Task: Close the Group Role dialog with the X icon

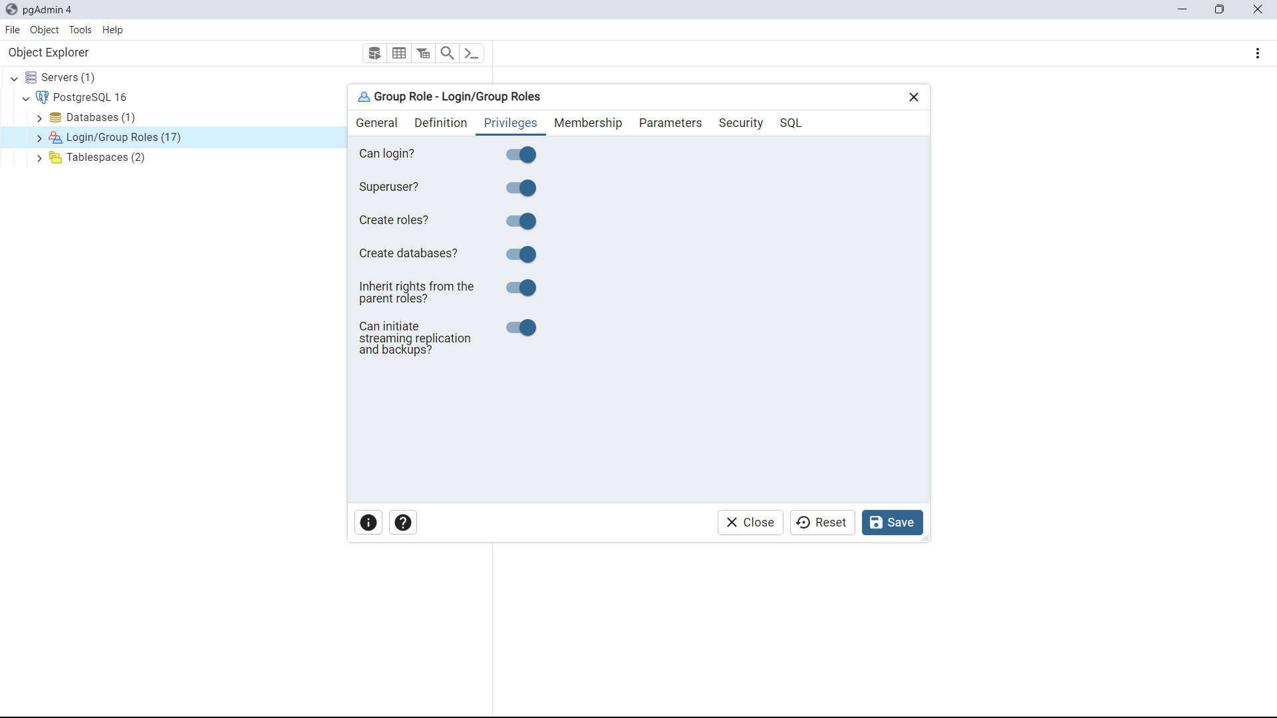Action: coord(914,97)
